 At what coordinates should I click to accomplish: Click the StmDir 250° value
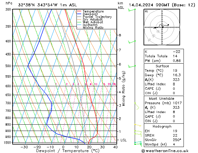click(x=177, y=140)
